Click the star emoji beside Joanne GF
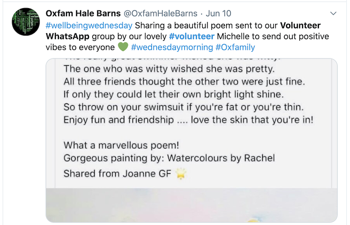 pos(181,173)
